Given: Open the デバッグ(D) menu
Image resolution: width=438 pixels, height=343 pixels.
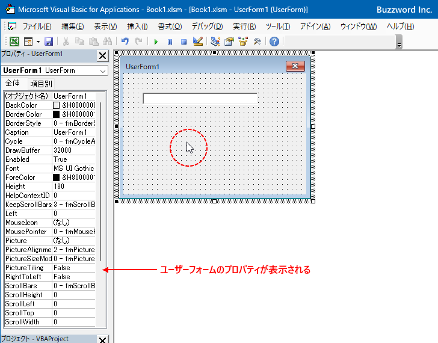Looking at the screenshot, I should 207,26.
